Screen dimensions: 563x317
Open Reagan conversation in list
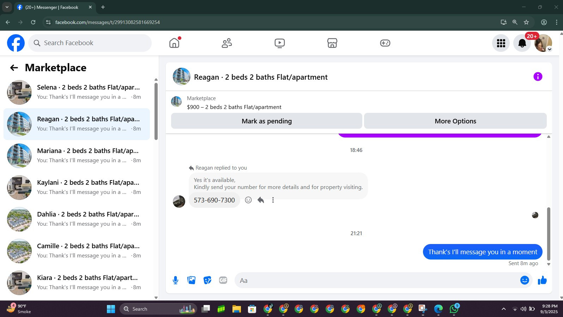click(77, 124)
